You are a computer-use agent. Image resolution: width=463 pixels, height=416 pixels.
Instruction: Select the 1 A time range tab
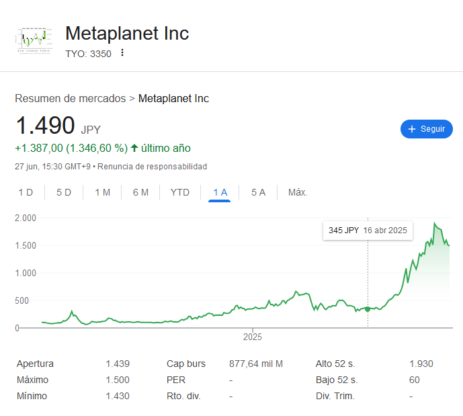coord(220,193)
